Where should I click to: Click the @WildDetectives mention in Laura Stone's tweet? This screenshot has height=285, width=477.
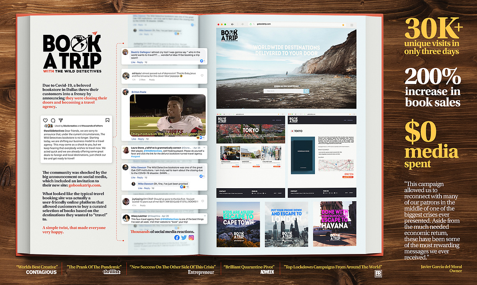click(153, 151)
